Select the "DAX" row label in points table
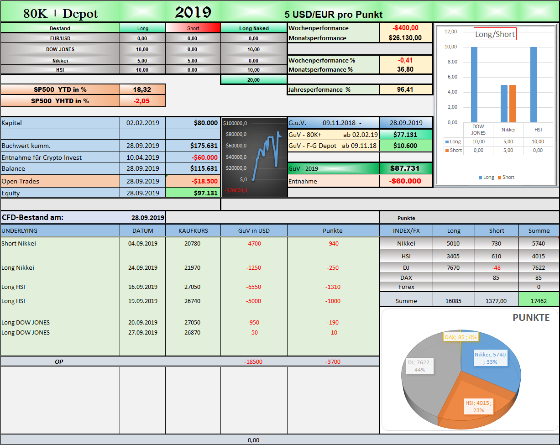Image resolution: width=560 pixels, height=445 pixels. point(406,277)
